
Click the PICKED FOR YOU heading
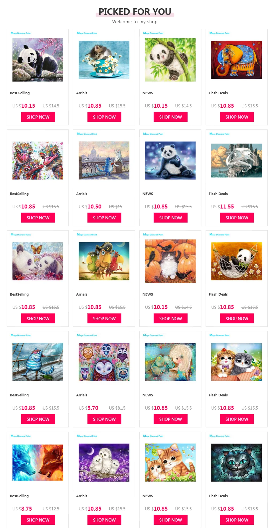[x=135, y=11]
